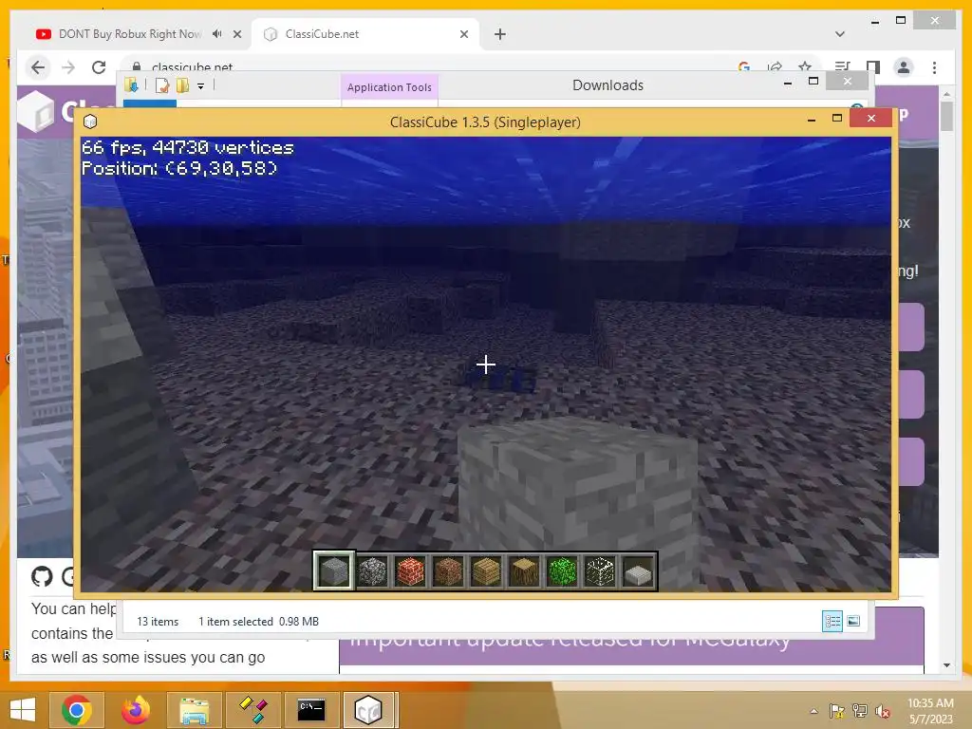
Task: Switch Downloads window to details view
Action: coord(832,621)
